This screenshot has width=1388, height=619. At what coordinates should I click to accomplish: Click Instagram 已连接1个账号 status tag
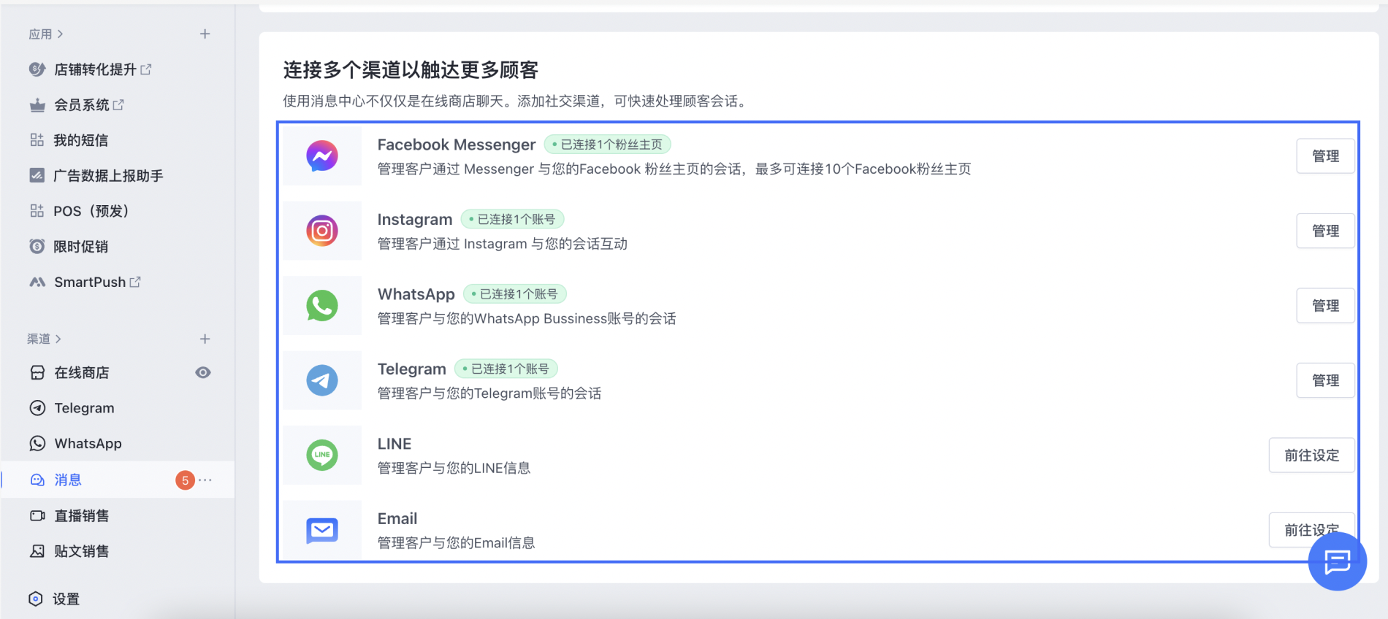pos(513,219)
